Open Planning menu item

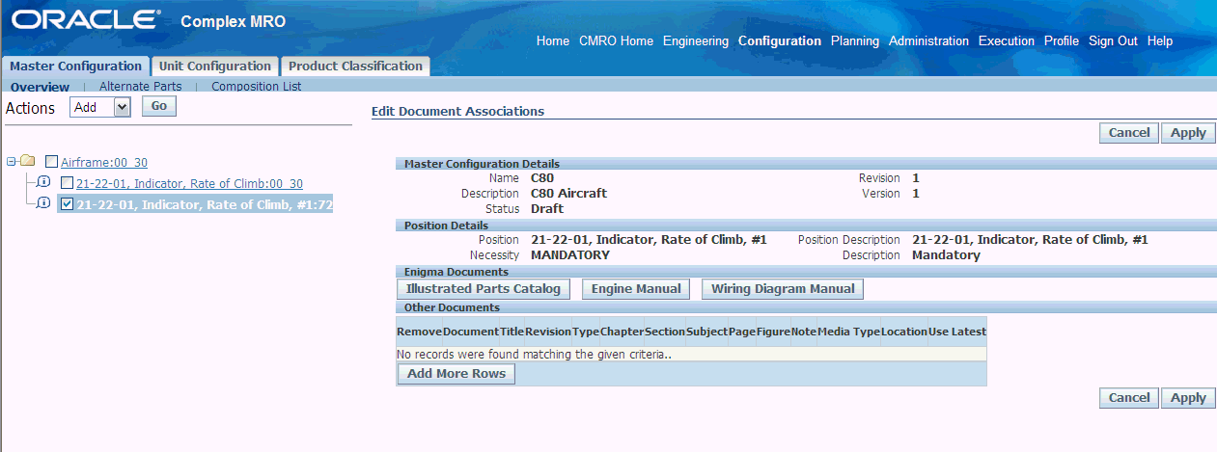[855, 41]
